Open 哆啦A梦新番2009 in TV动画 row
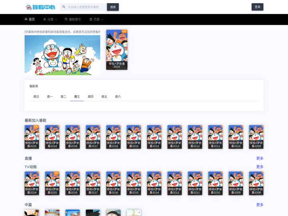Screen dimensions: 288x216 pyautogui.click(x=236, y=183)
